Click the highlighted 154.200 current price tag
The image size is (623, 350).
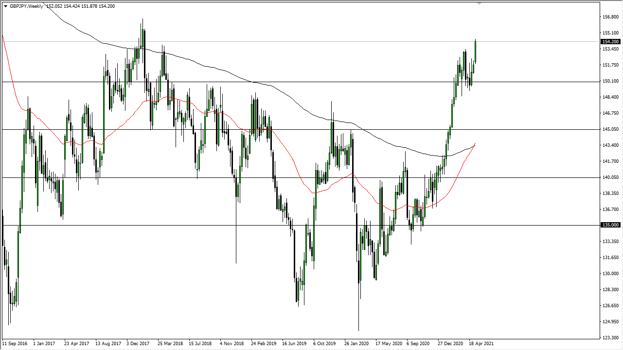pos(610,41)
